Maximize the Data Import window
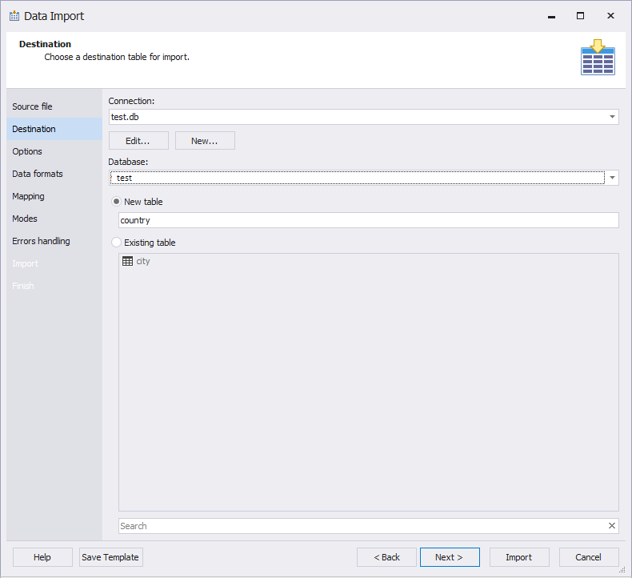The height and width of the screenshot is (578, 632). click(x=581, y=16)
